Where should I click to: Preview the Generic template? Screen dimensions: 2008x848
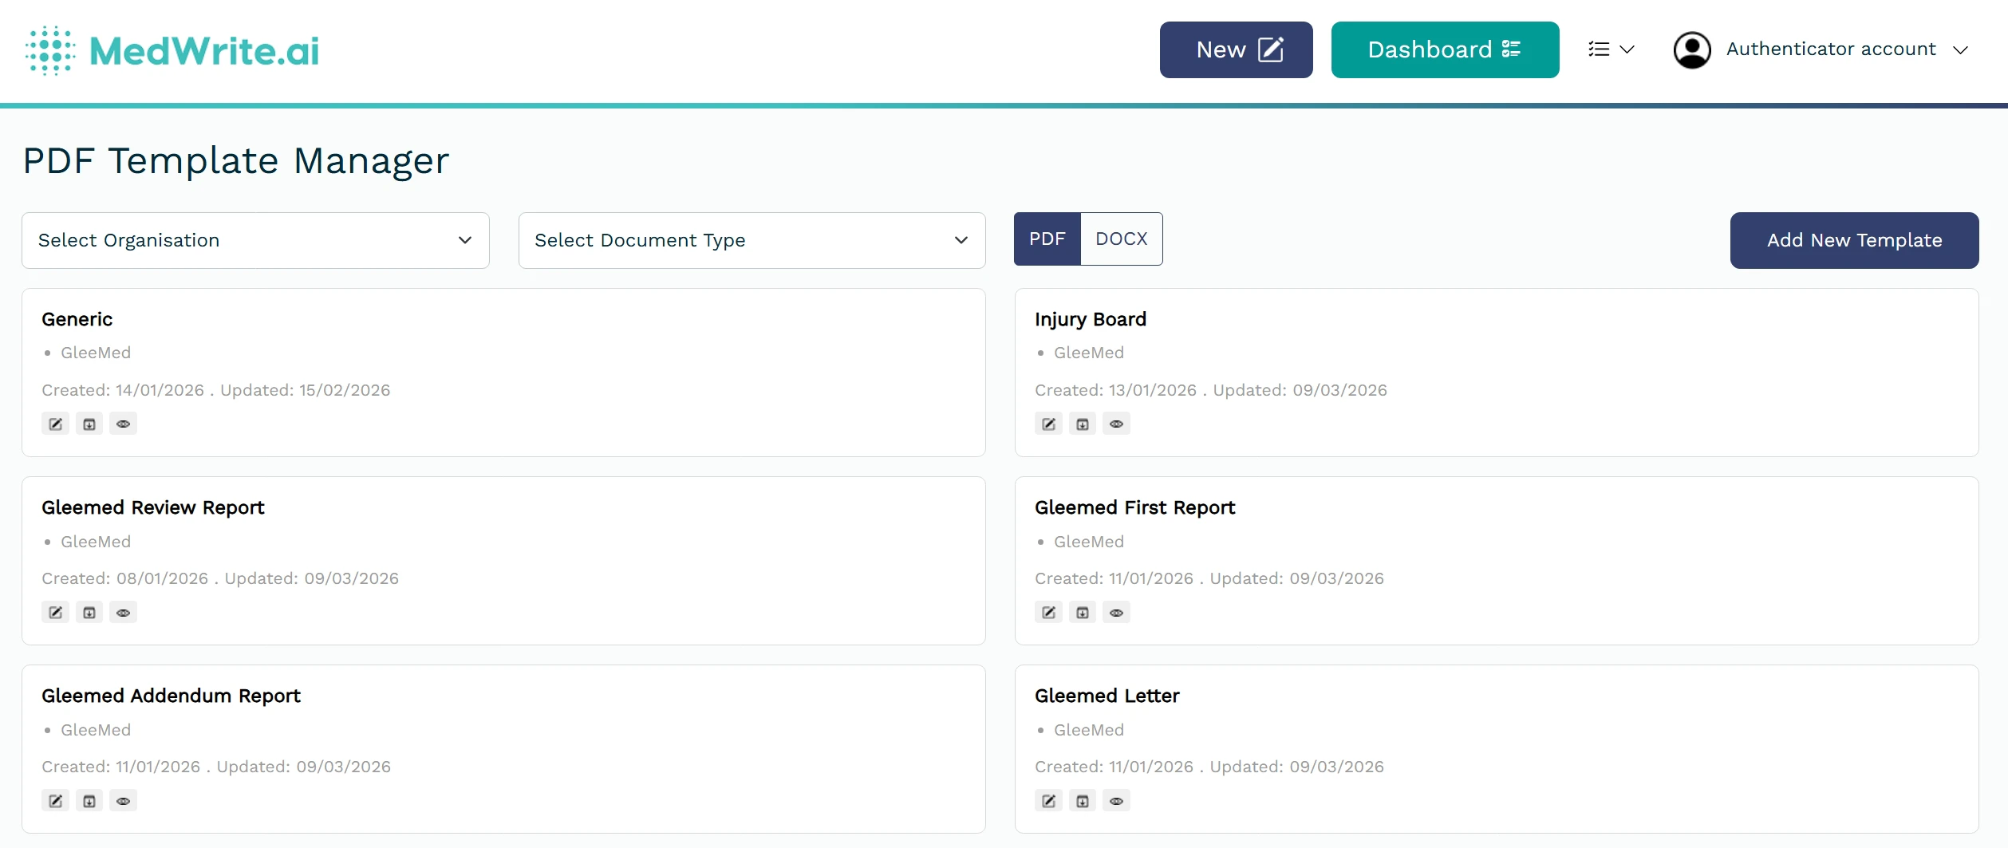pyautogui.click(x=123, y=424)
